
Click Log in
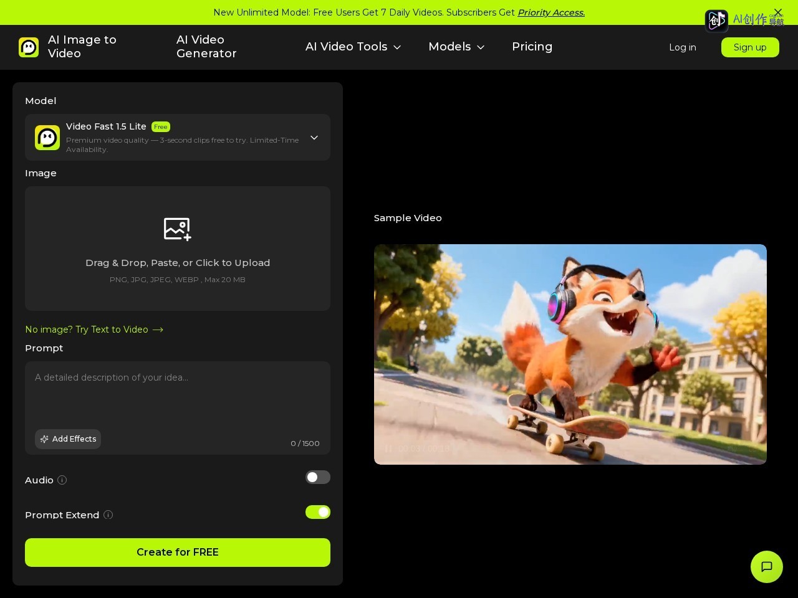[683, 47]
